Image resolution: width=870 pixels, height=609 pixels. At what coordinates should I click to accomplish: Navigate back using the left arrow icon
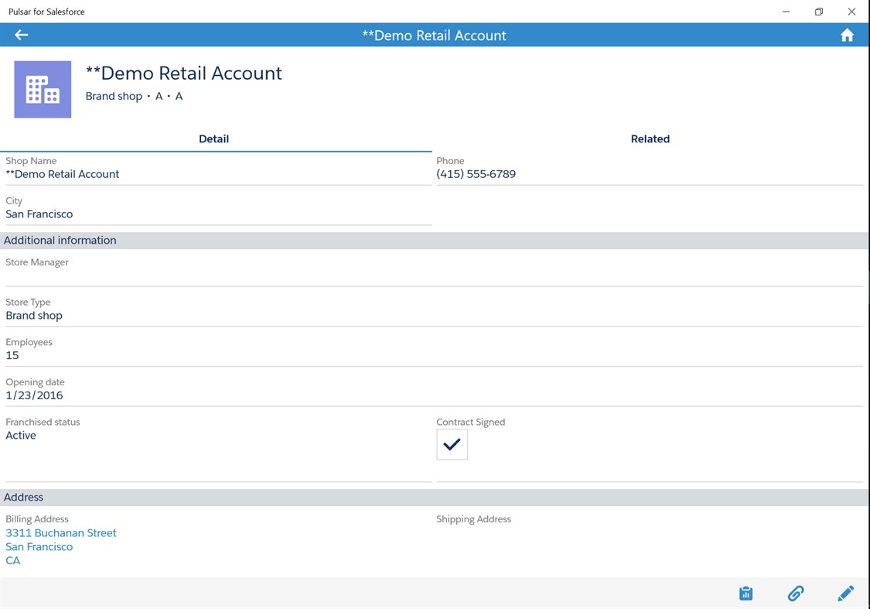[20, 34]
